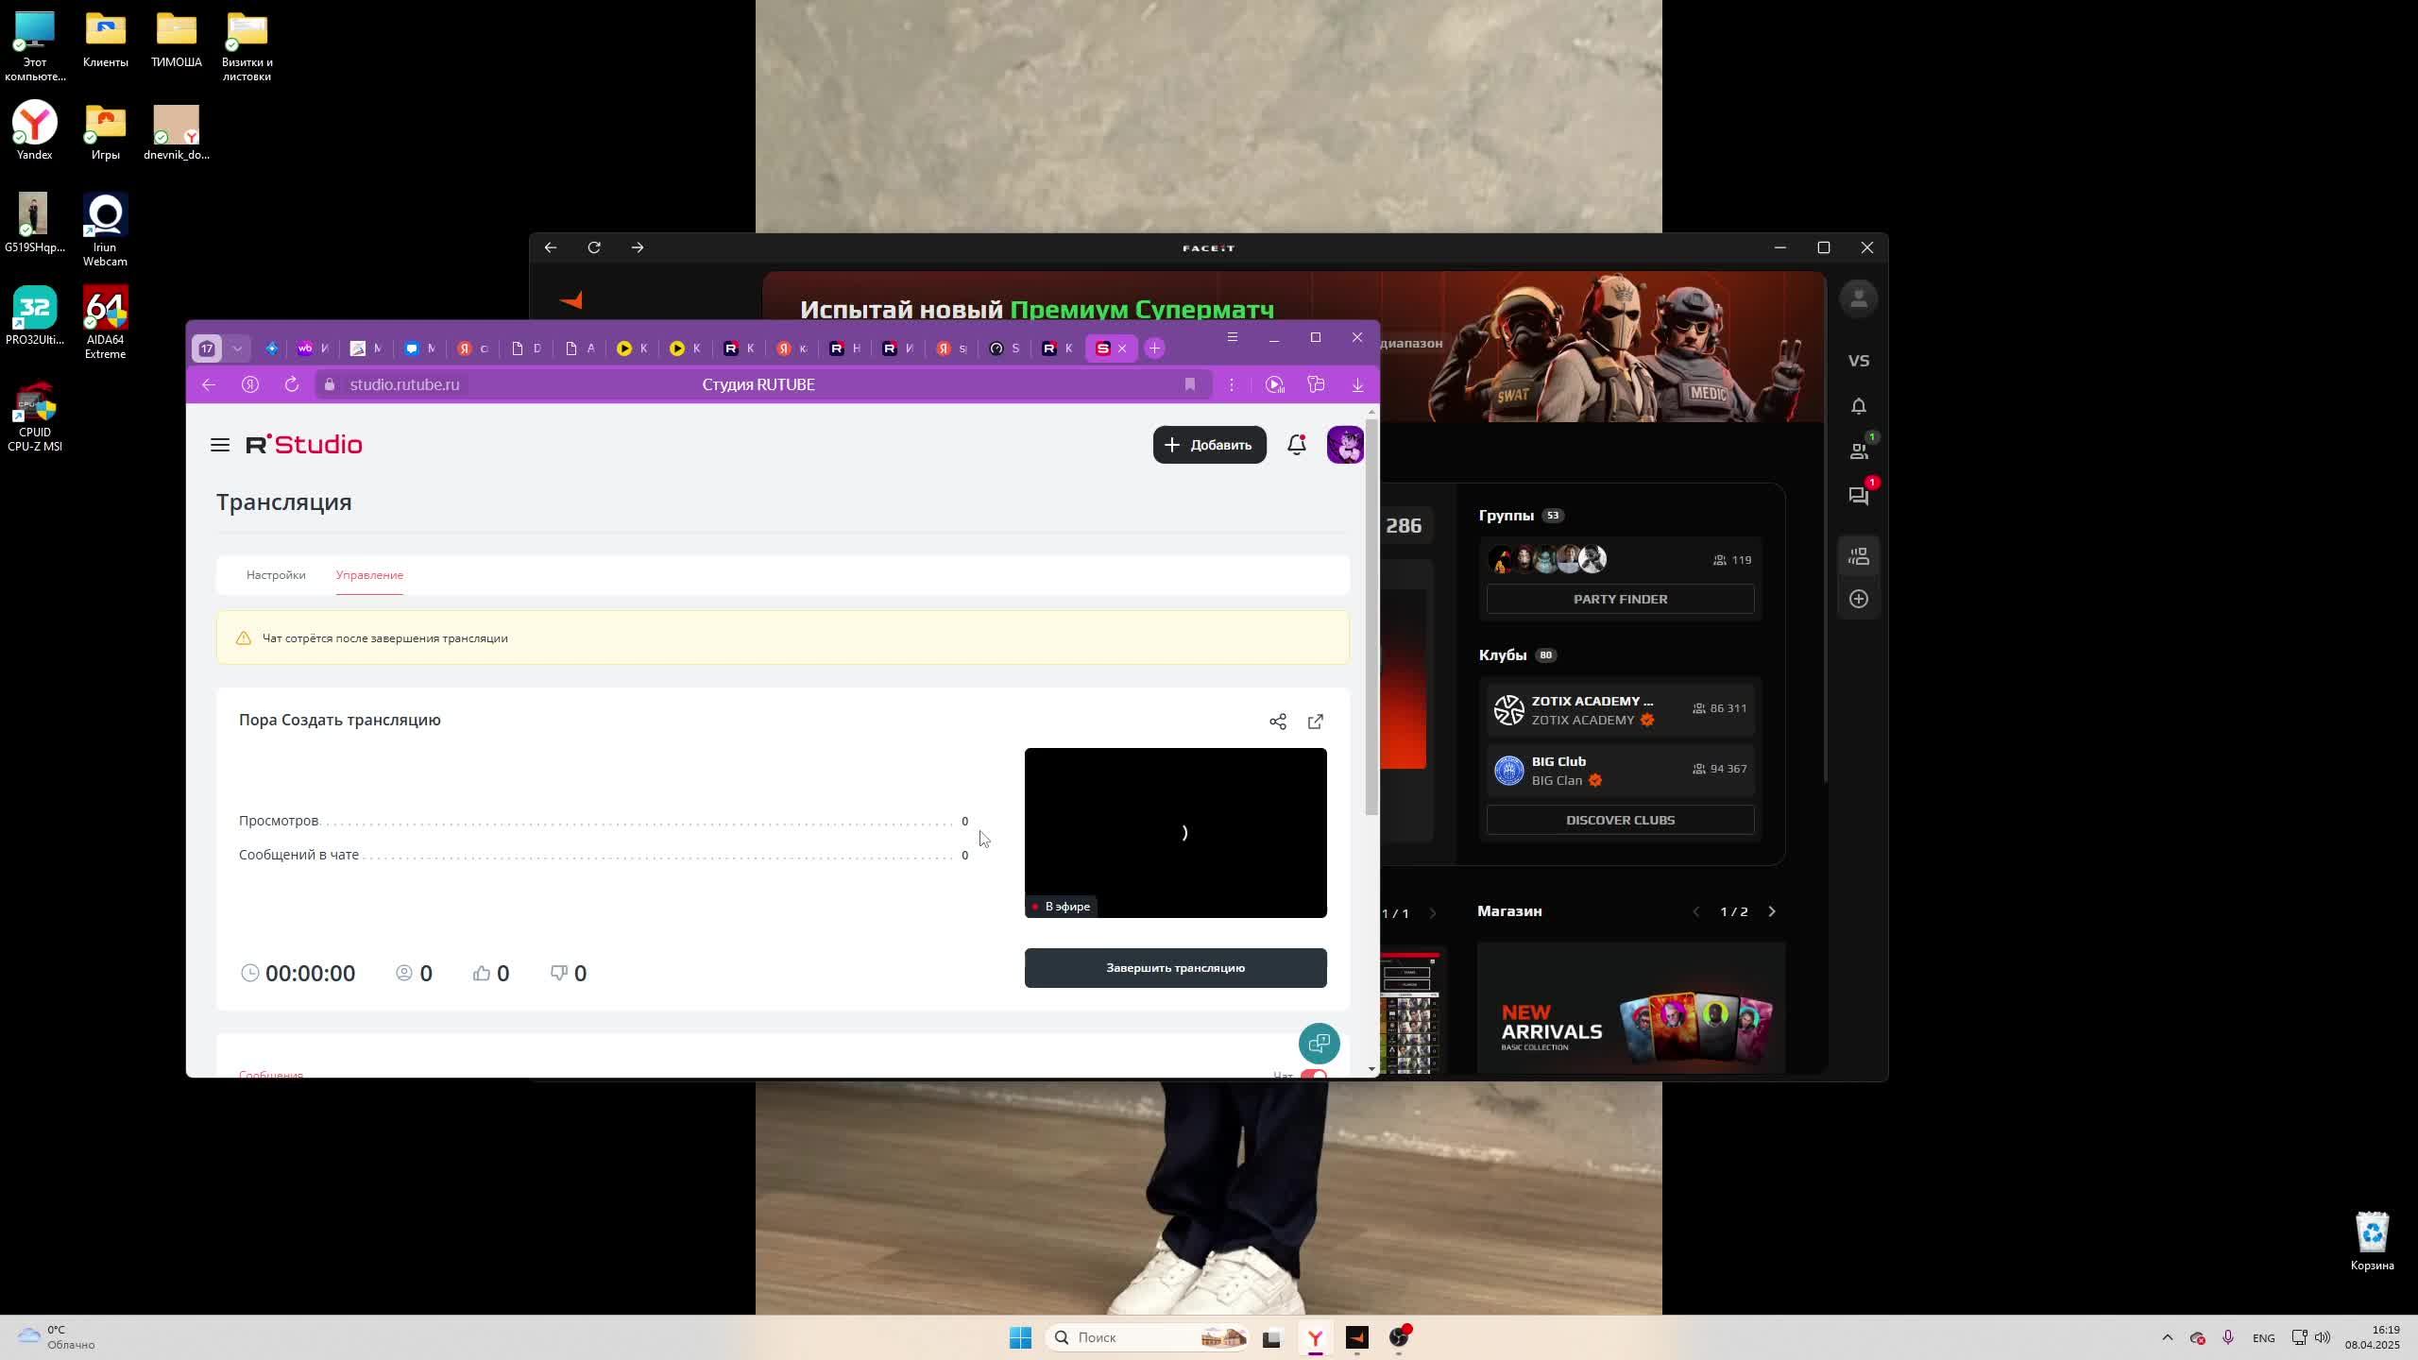The height and width of the screenshot is (1360, 2418).
Task: Show hidden system tray icons
Action: tap(2168, 1337)
